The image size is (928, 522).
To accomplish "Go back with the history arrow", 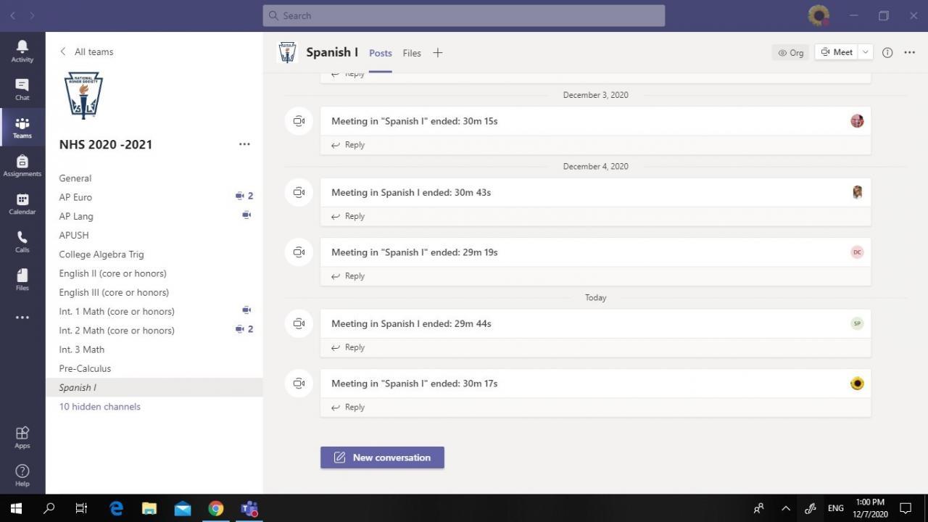I will pos(12,15).
